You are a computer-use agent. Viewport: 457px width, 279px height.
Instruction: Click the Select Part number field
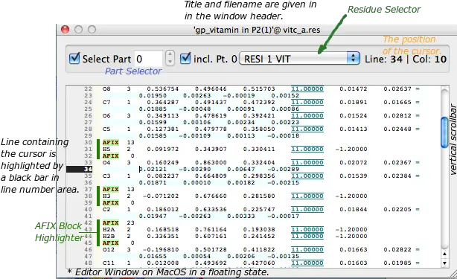click(148, 59)
